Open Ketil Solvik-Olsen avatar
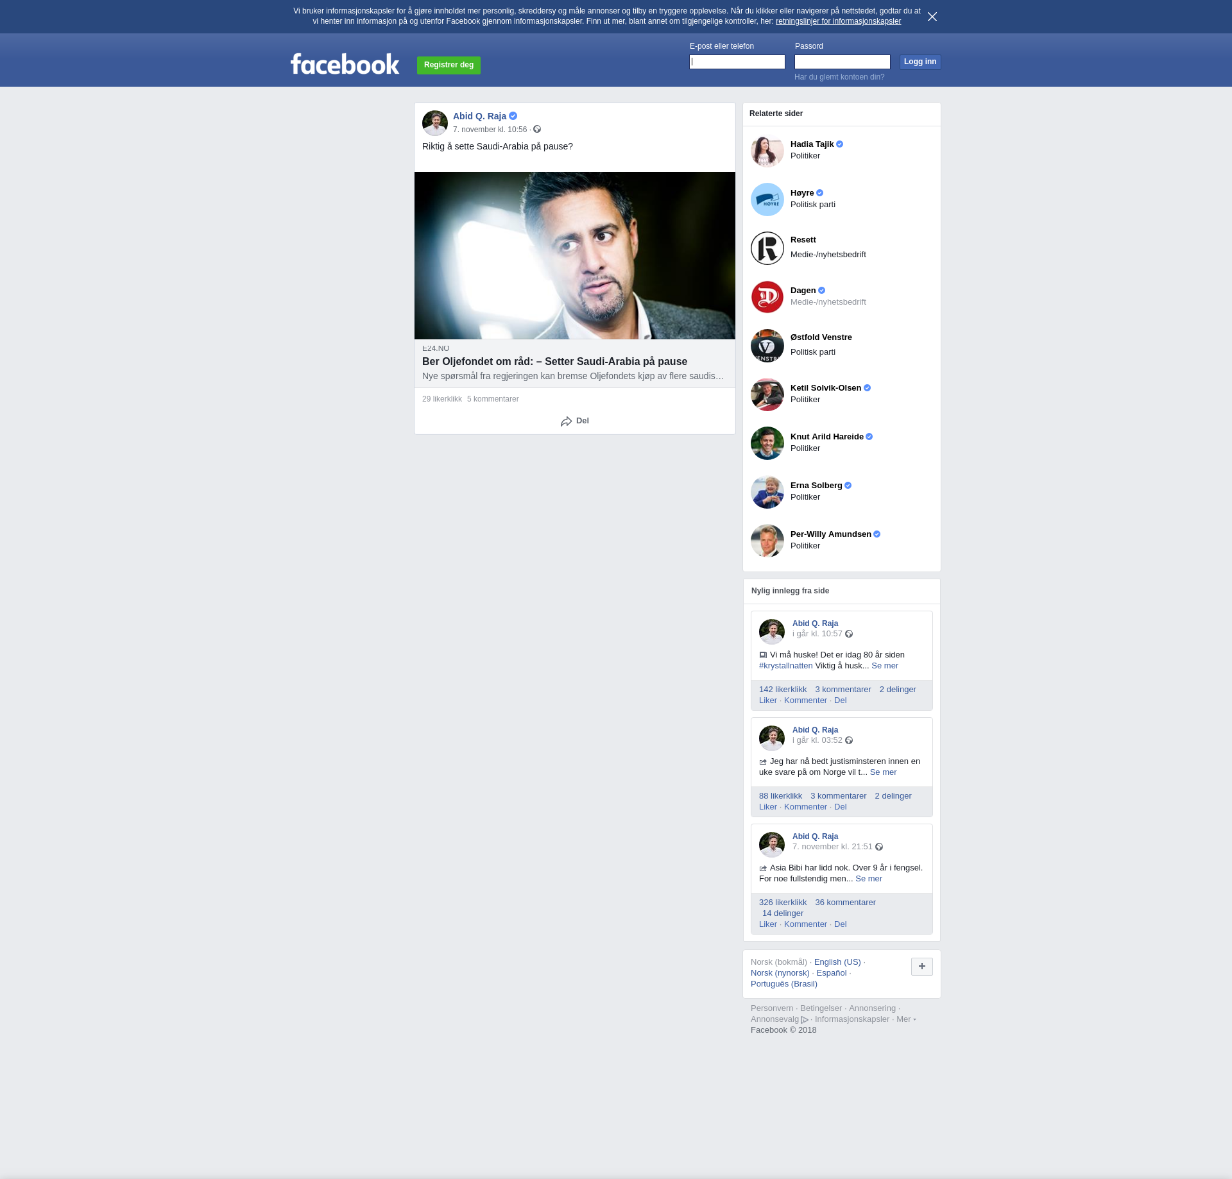This screenshot has height=1179, width=1232. 767,394
